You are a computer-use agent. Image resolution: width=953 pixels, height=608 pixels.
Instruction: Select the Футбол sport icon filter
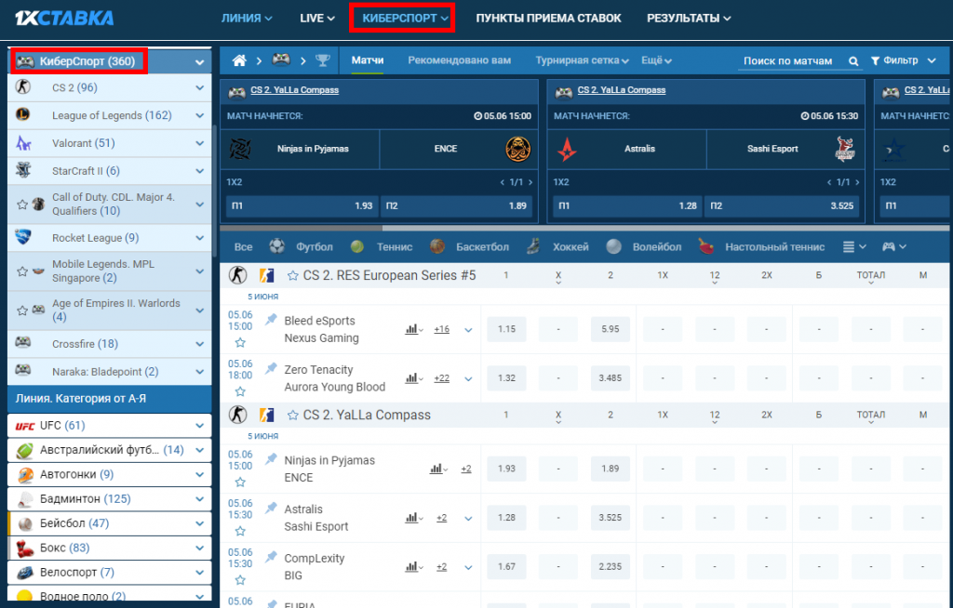click(277, 246)
